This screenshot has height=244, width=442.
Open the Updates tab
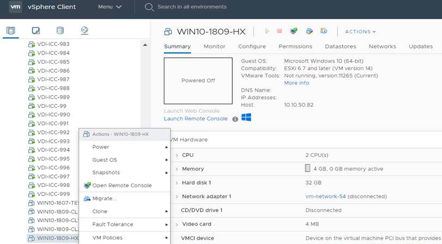point(421,46)
